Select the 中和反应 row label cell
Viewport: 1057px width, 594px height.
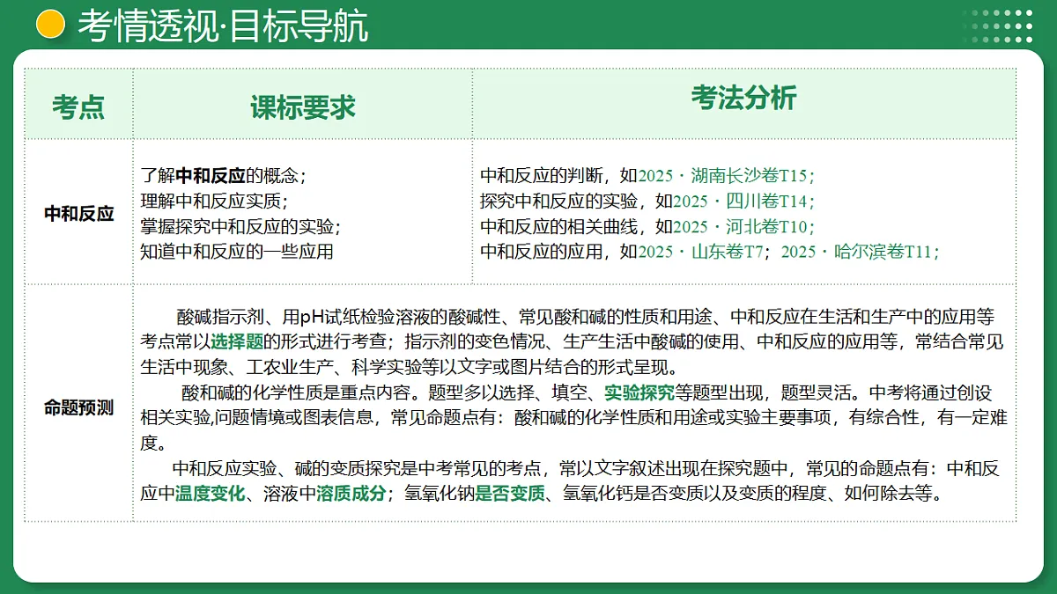(78, 213)
